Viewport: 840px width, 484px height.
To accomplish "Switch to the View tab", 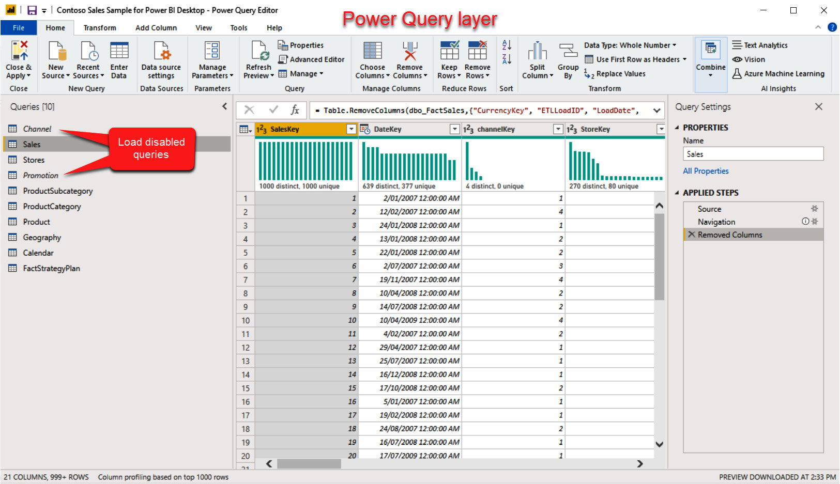I will (x=204, y=28).
